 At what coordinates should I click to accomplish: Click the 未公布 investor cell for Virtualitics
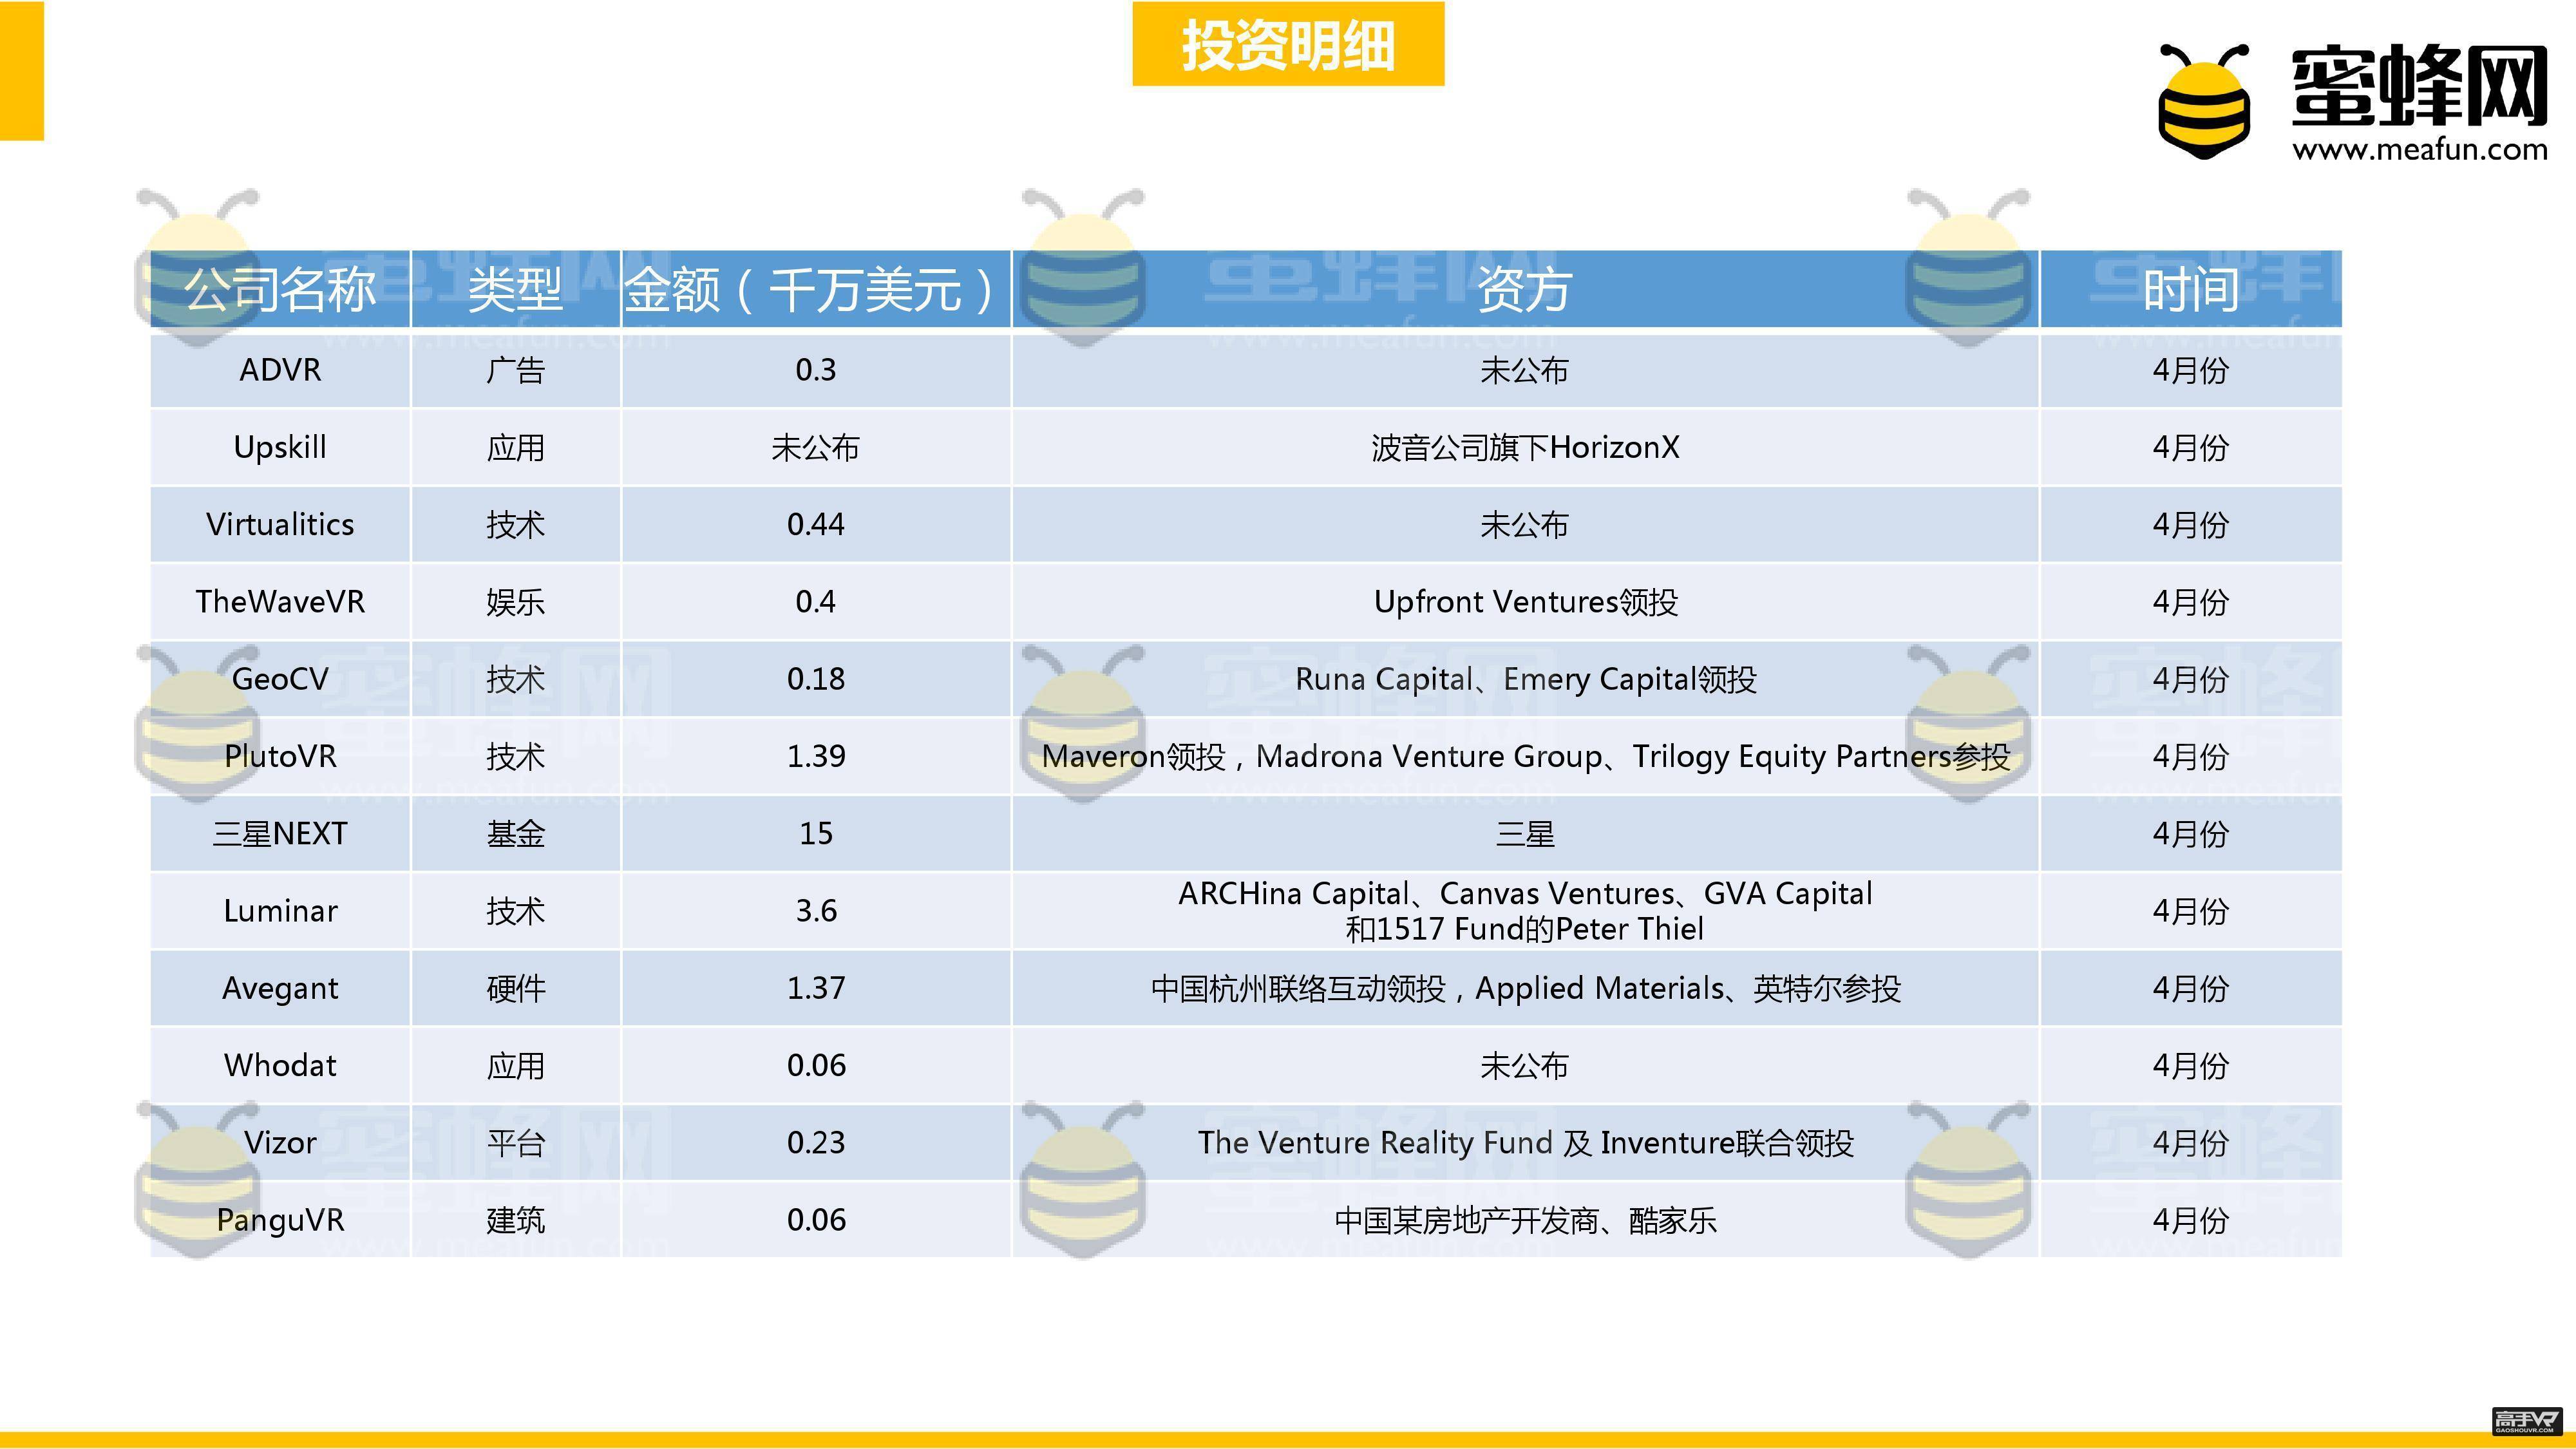1525,524
